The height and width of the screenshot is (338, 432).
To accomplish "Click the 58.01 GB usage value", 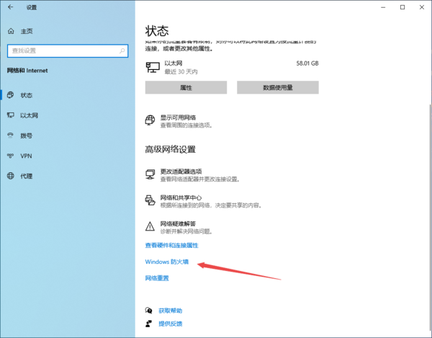I will point(307,63).
